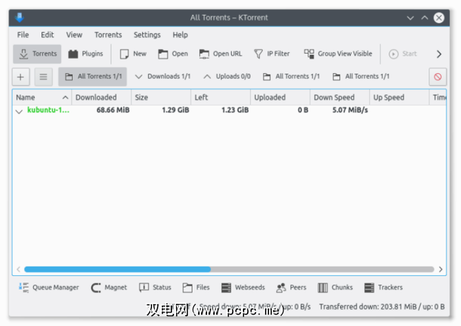Sort by Up Speed column
The height and width of the screenshot is (326, 461).
[399, 98]
